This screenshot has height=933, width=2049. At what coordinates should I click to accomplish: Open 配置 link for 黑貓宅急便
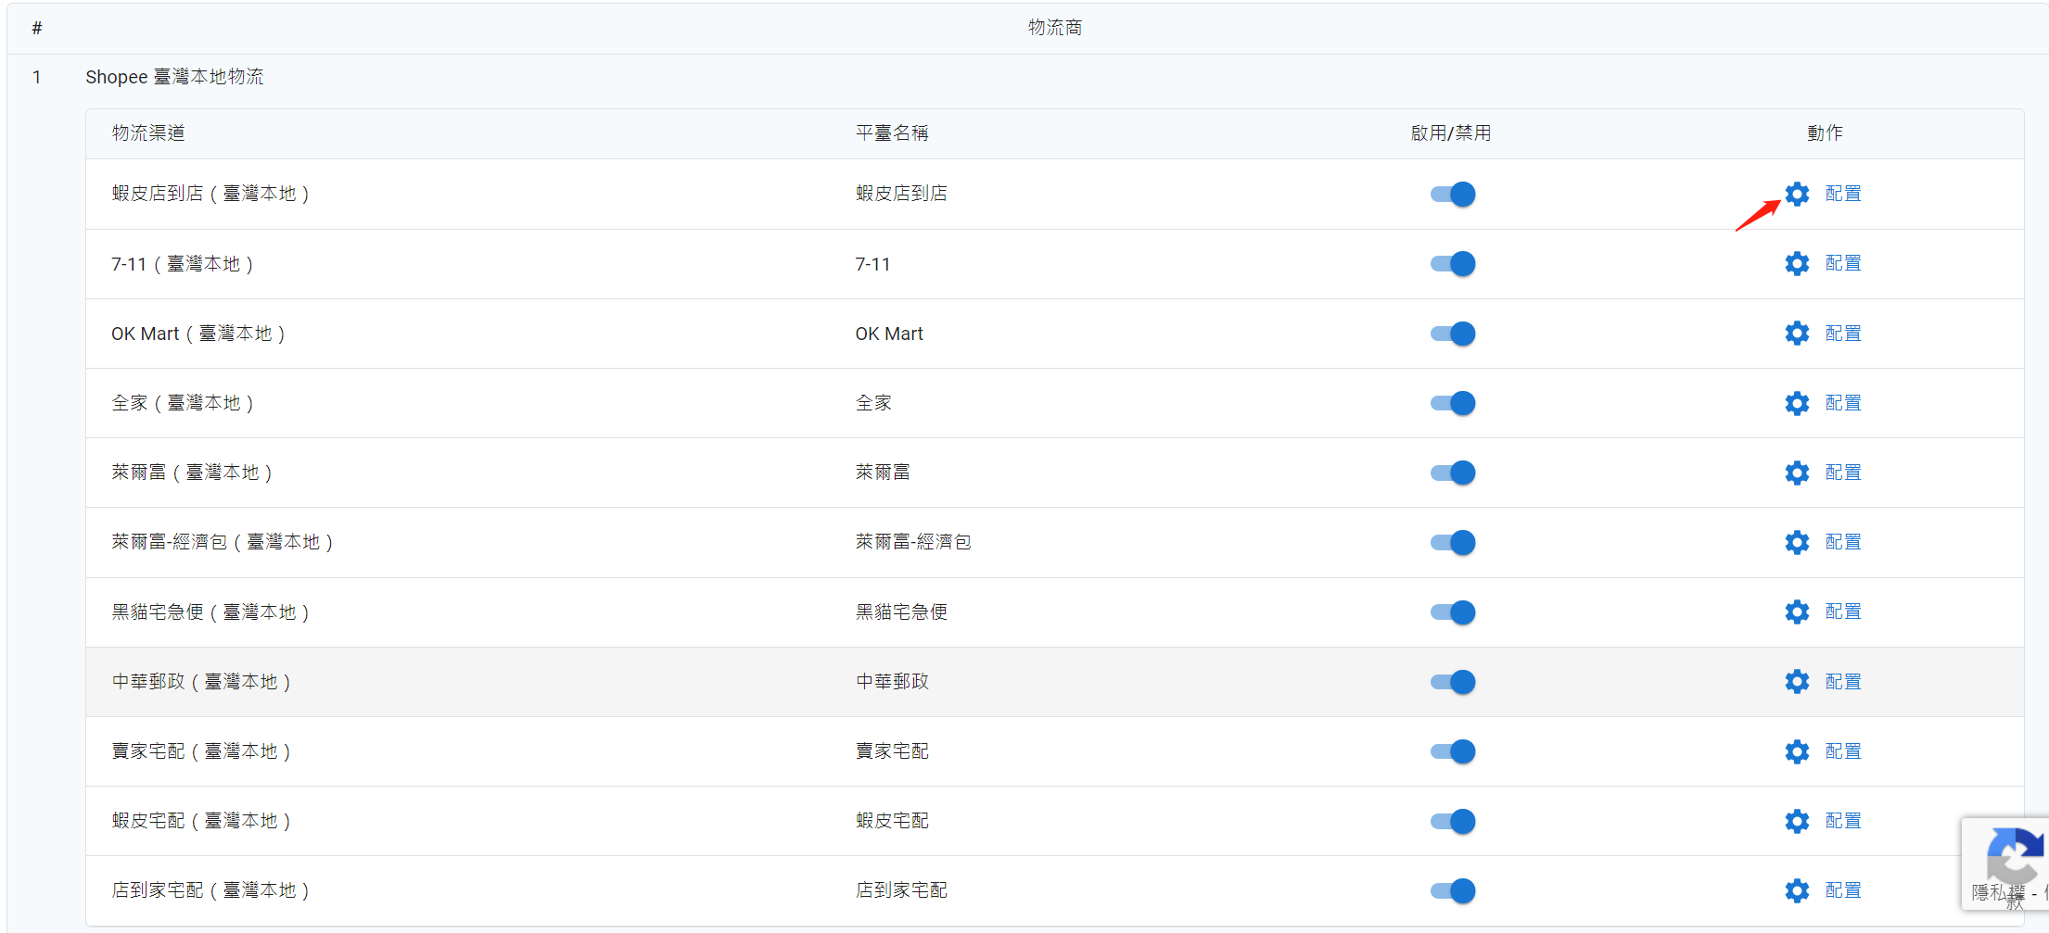click(x=1843, y=611)
